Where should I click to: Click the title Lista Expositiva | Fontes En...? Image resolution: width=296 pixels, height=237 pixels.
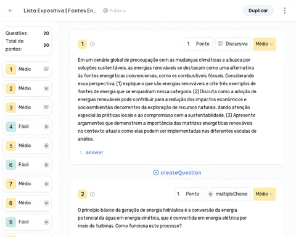tap(60, 10)
